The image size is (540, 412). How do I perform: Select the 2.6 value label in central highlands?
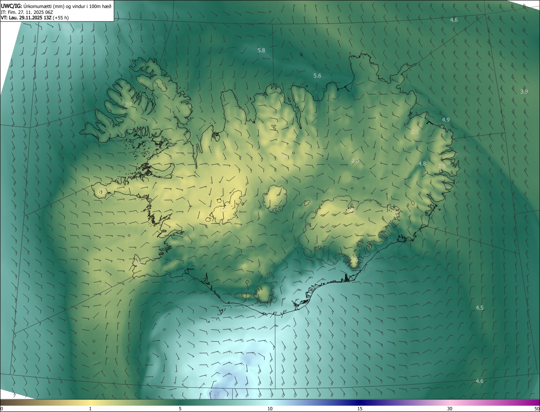[x=355, y=161]
